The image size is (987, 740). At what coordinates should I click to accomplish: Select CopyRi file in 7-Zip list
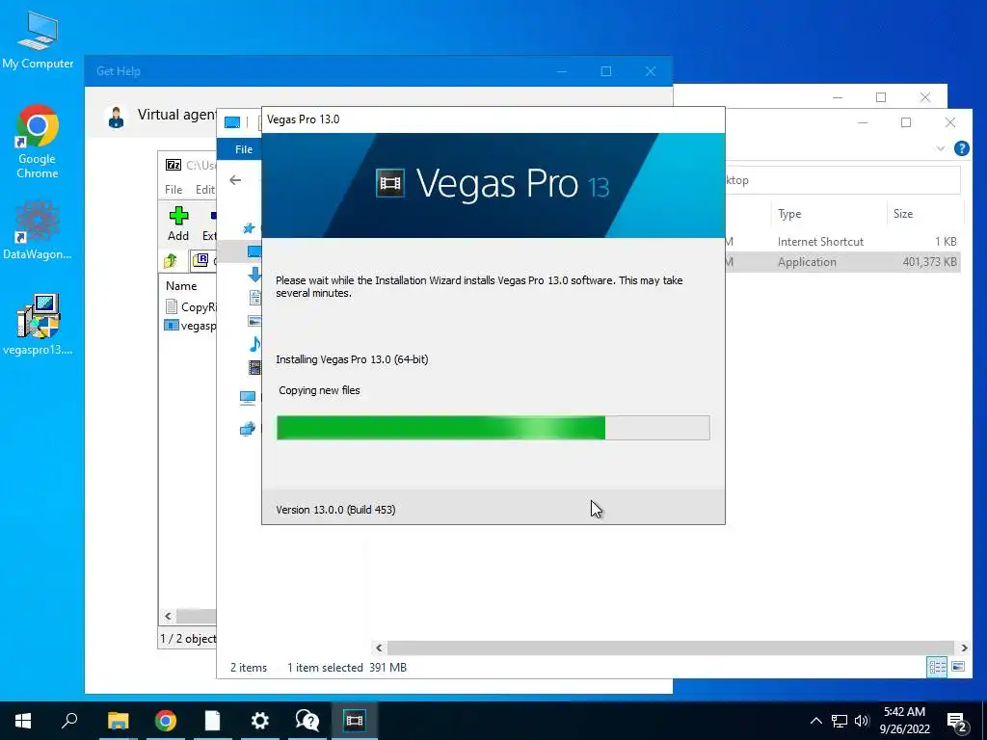[x=191, y=307]
